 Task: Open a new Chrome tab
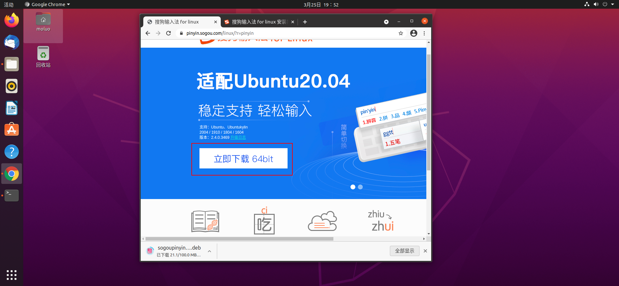(x=305, y=22)
